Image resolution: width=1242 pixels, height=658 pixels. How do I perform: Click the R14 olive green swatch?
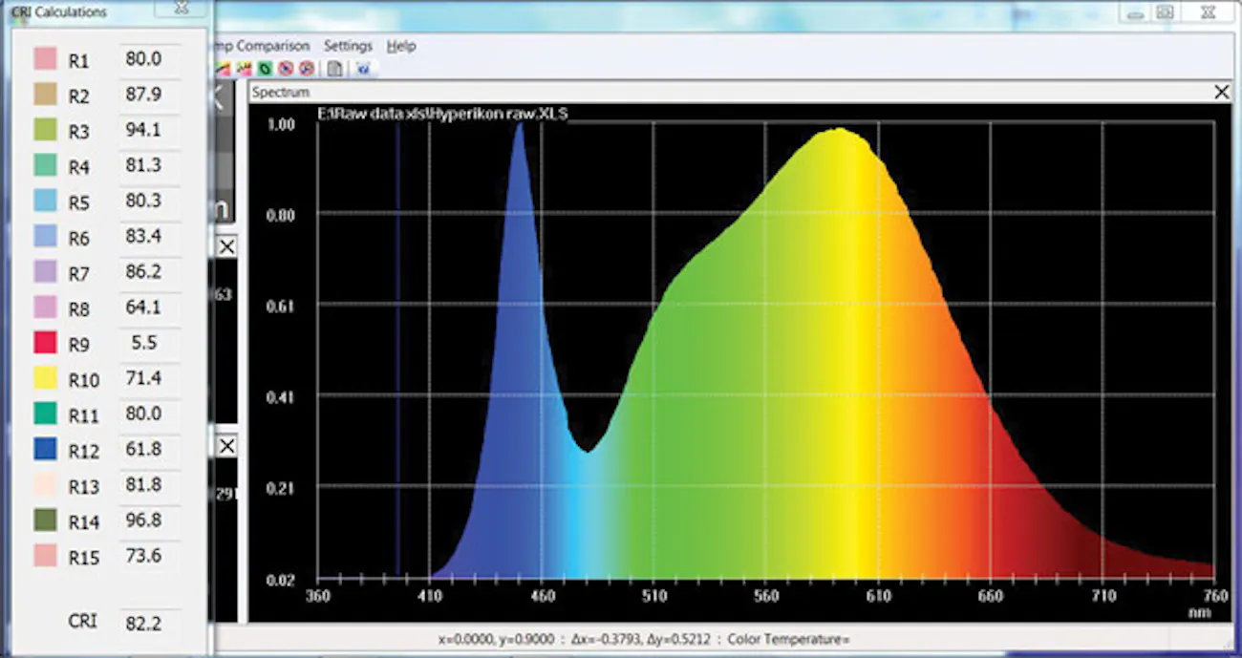(x=45, y=520)
